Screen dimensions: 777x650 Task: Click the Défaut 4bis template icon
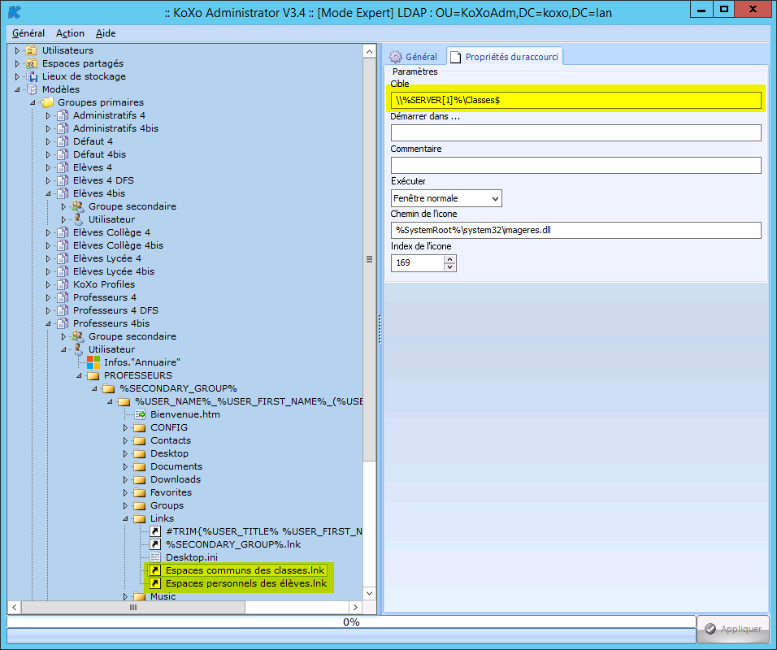(63, 154)
